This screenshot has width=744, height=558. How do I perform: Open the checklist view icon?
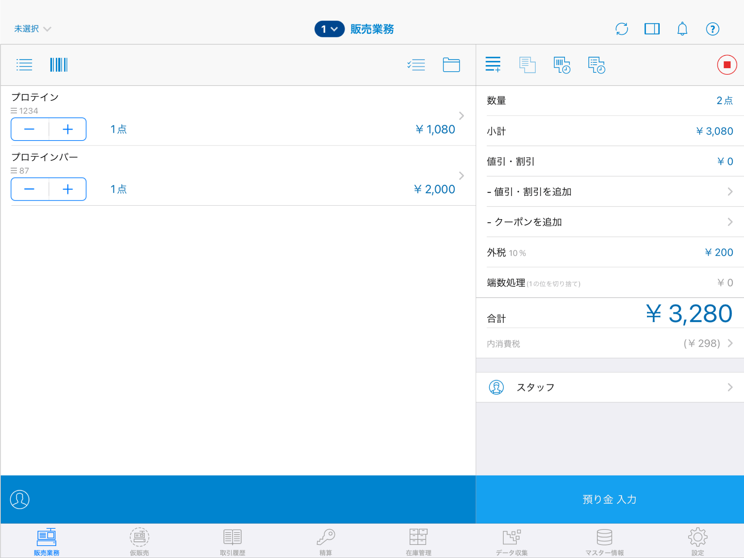(x=416, y=65)
